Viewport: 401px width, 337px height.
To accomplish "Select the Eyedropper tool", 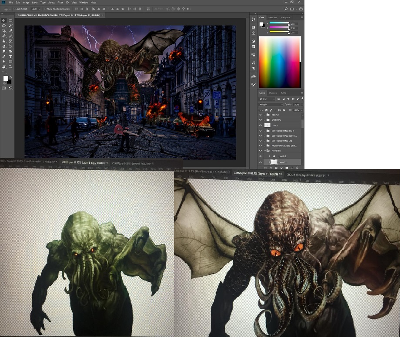I will pos(10,31).
